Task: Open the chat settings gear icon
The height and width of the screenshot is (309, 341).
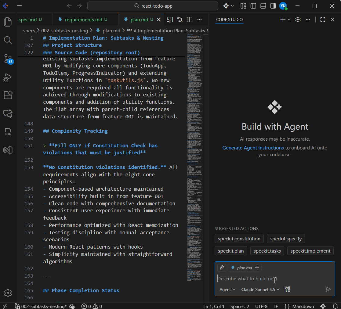Action: point(298,20)
